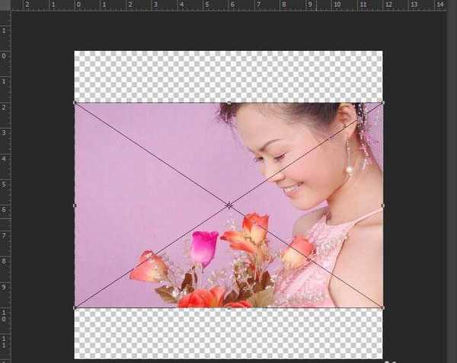Click the right-middle transform edge handle
The height and width of the screenshot is (363, 457).
[x=382, y=205]
